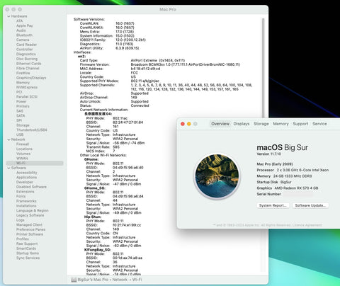Select Developer under Software
340x286 pixels.
[x=25, y=182]
